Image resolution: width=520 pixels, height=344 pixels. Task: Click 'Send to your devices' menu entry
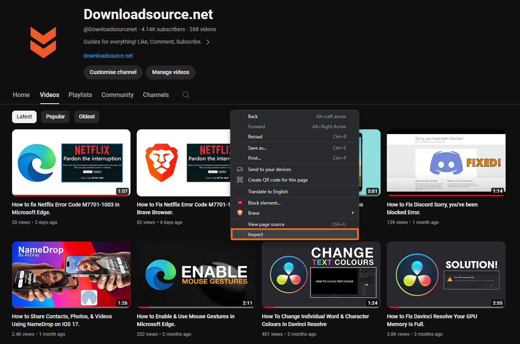pos(294,169)
